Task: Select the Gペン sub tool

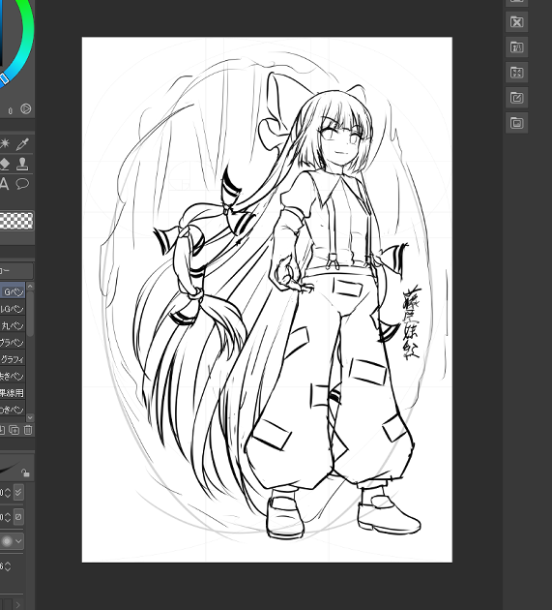Action: click(x=13, y=291)
